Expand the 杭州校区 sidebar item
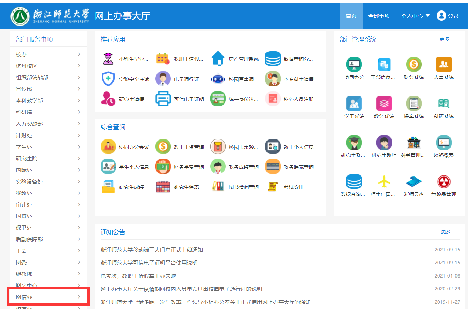Image resolution: width=468 pixels, height=309 pixels. tap(49, 66)
